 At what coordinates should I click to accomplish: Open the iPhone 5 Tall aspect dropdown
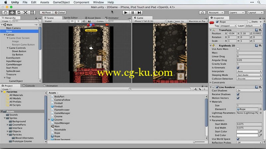pyautogui.click(x=150, y=21)
